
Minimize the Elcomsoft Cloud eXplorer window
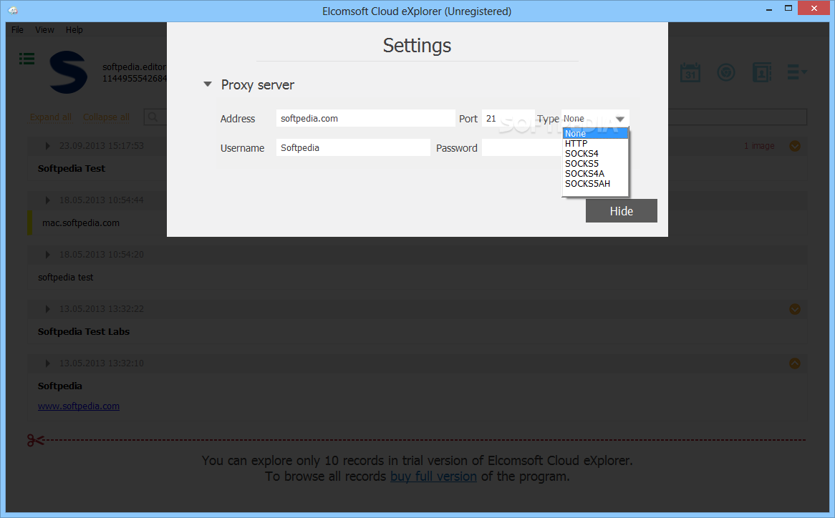769,9
